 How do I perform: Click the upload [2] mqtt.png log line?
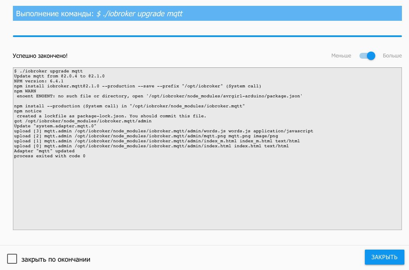pyautogui.click(x=146, y=136)
